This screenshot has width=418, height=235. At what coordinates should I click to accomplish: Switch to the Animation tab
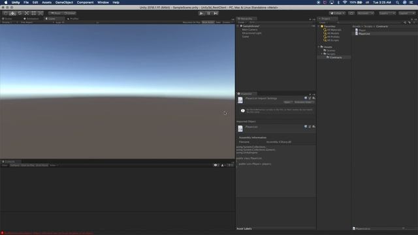(x=32, y=19)
